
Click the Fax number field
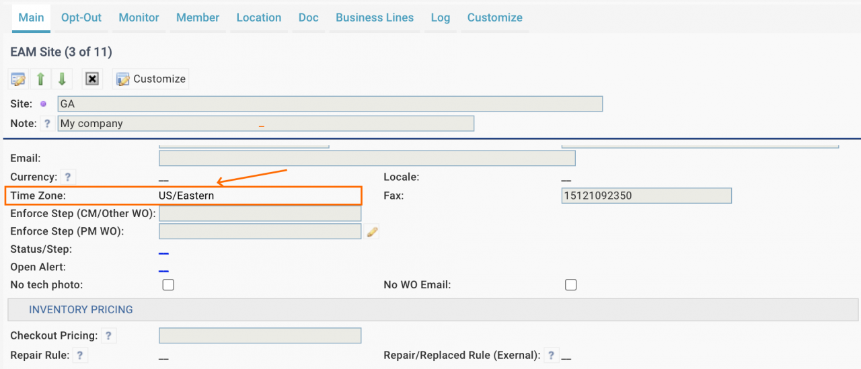(x=646, y=196)
